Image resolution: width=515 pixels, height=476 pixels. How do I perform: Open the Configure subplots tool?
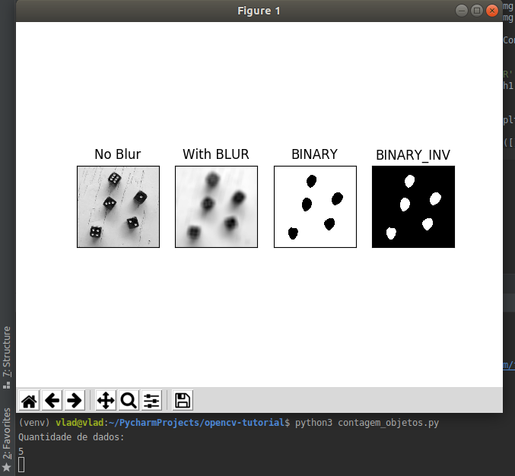click(151, 401)
